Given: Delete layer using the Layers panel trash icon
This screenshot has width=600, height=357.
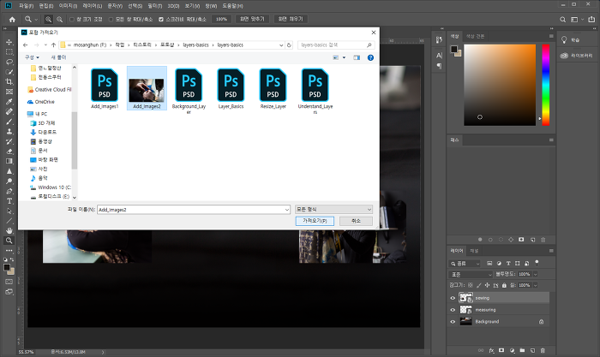Looking at the screenshot, I should [543, 350].
